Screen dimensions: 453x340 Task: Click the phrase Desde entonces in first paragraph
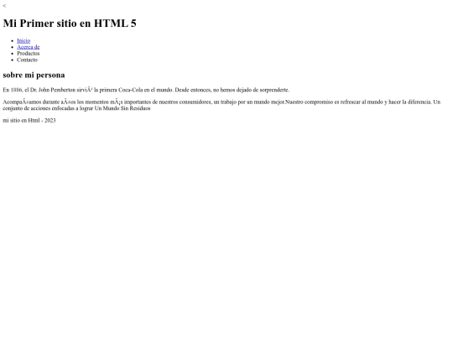point(193,90)
